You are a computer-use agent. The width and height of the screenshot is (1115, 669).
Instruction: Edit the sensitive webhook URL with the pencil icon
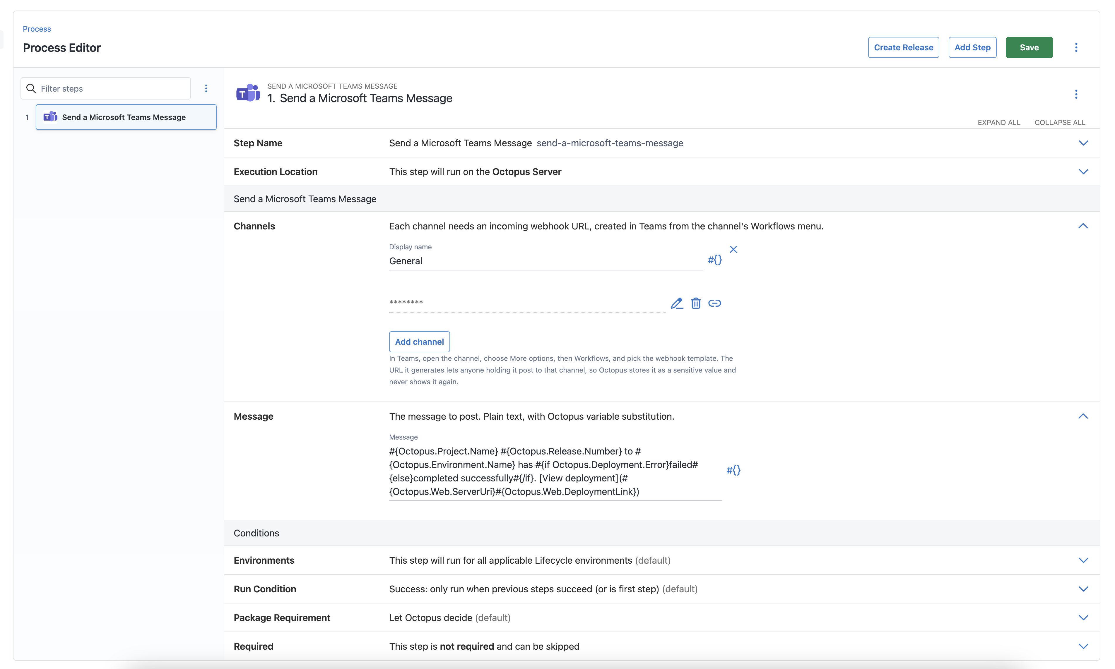point(677,303)
